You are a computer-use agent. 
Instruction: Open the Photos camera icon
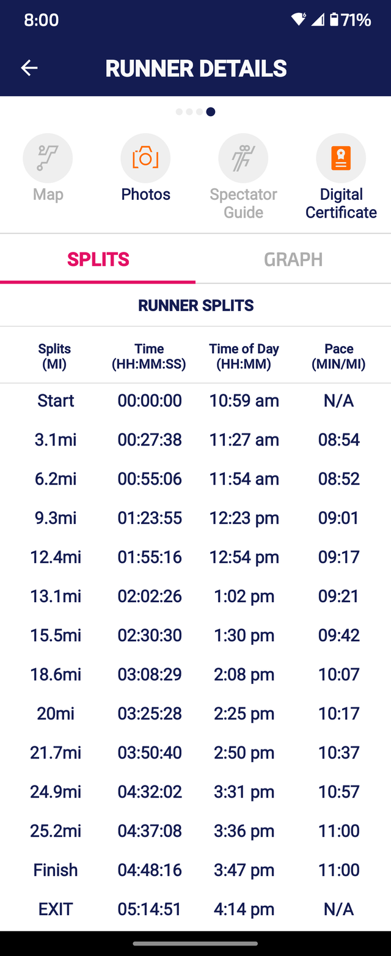coord(145,158)
